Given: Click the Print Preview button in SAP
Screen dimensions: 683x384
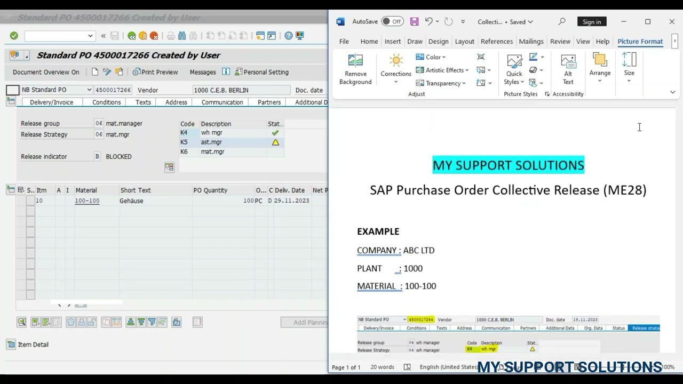Looking at the screenshot, I should point(155,72).
